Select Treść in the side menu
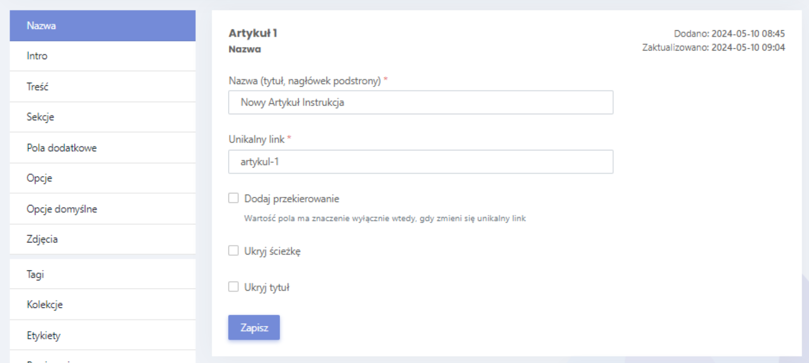 click(102, 87)
